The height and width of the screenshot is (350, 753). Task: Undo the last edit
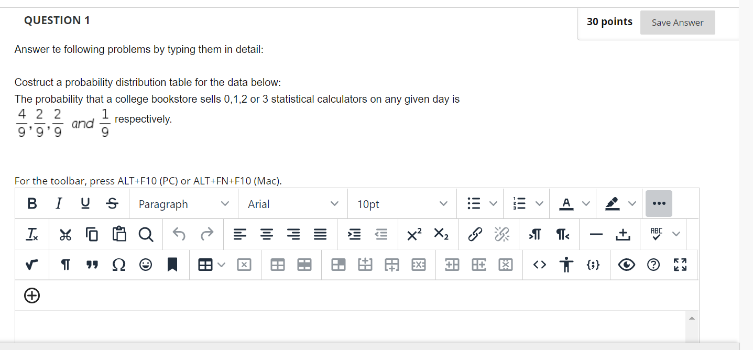pos(180,235)
